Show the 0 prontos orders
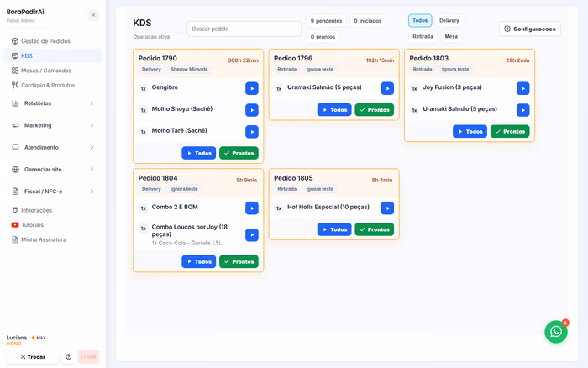Viewport: 588px width, 368px height. (323, 37)
